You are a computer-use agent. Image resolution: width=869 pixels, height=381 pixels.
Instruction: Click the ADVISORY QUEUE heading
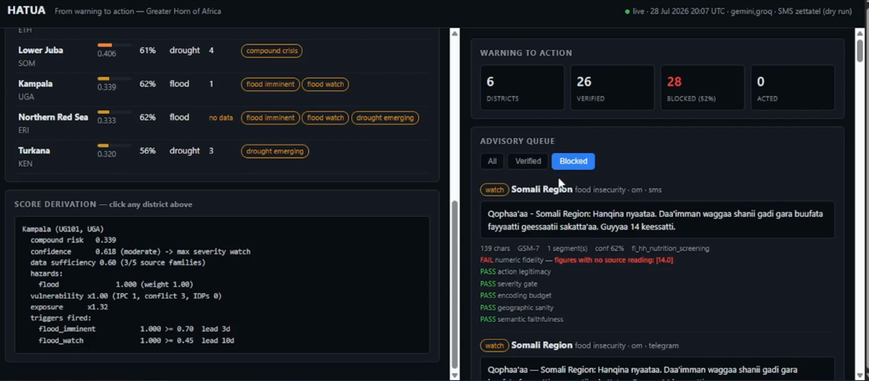(x=518, y=141)
